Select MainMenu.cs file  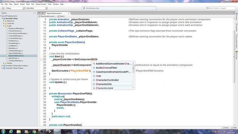coord(13,48)
